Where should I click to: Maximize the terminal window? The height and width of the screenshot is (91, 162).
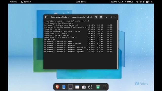(x=111, y=17)
